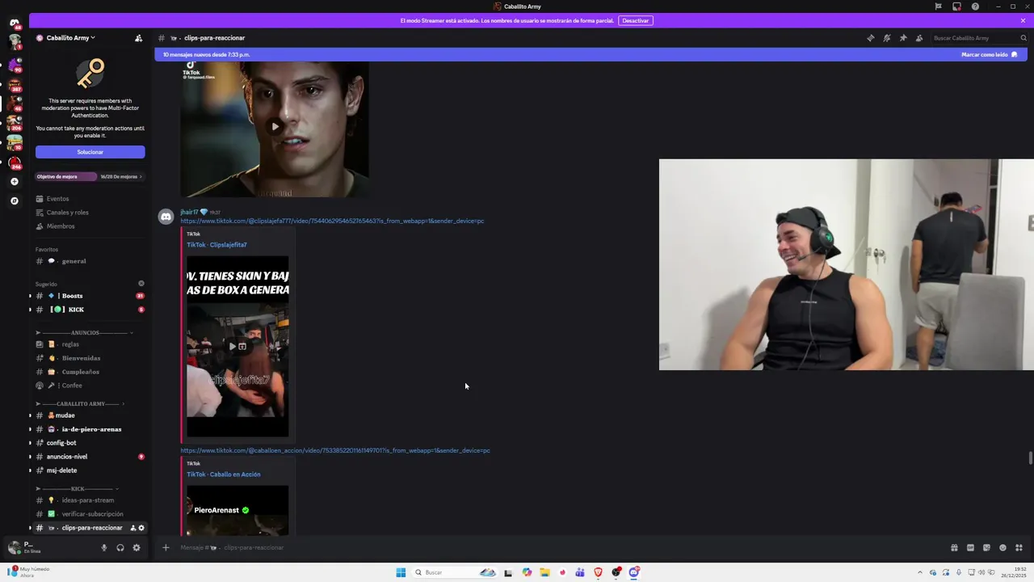This screenshot has height=582, width=1034.
Task: Open the mudae channel
Action: pyautogui.click(x=90, y=415)
